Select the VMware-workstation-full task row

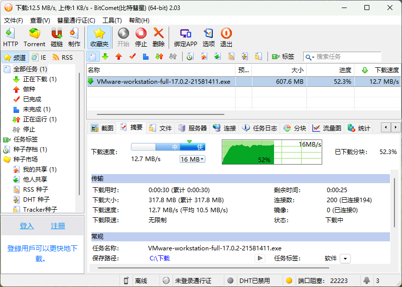click(243, 82)
